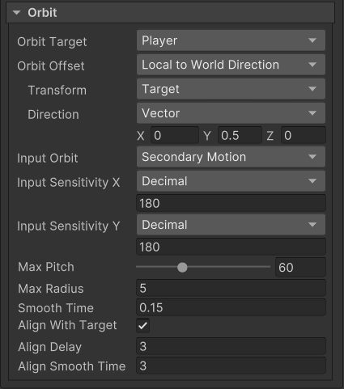Image resolution: width=344 pixels, height=389 pixels.
Task: Click the Max Radius input field
Action: (231, 288)
